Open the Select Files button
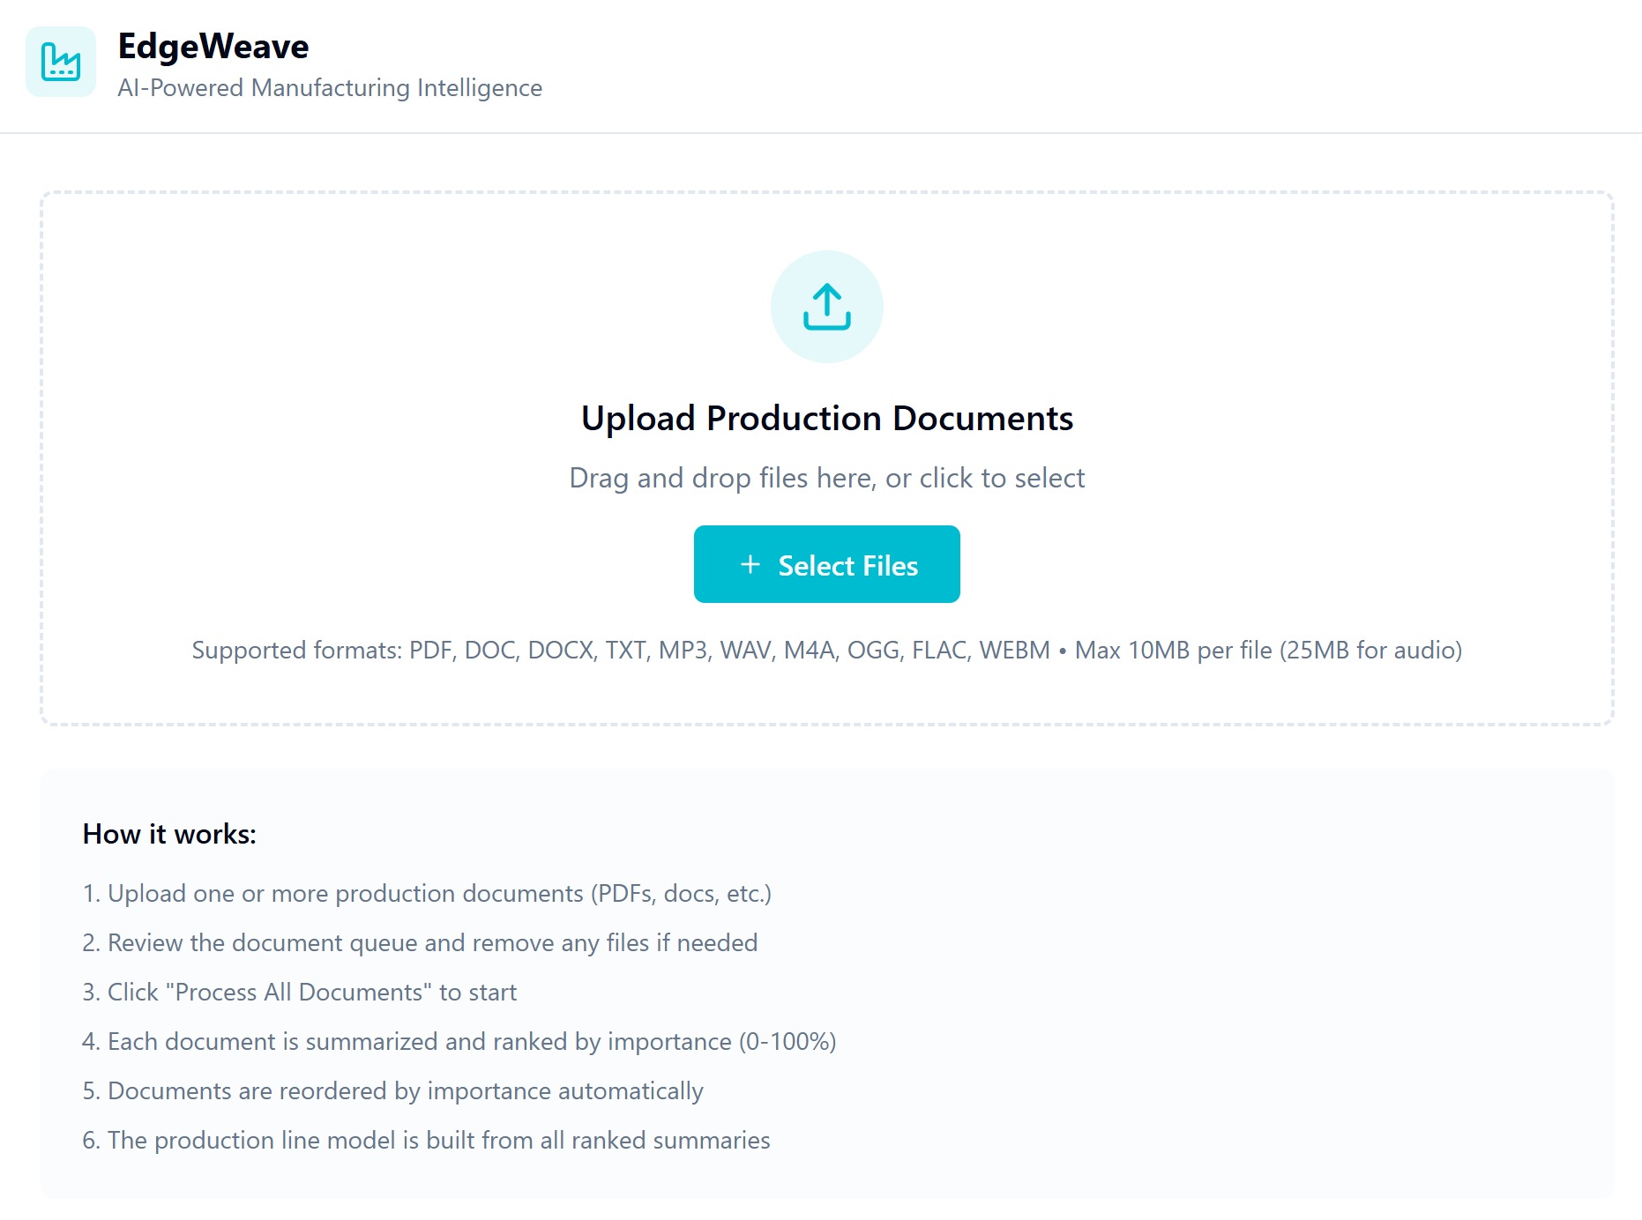 tap(827, 564)
